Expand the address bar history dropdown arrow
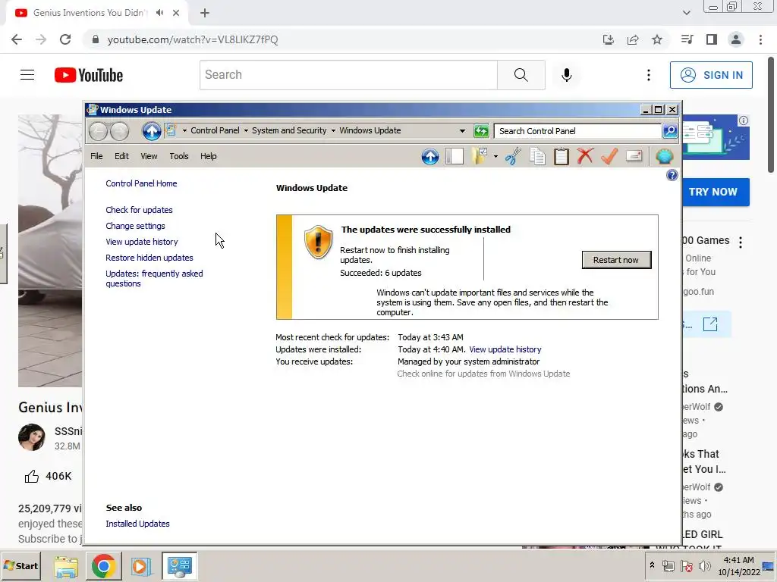Screen dimensions: 777x582 pos(462,131)
